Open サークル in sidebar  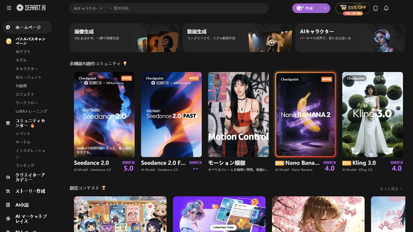pos(23,142)
